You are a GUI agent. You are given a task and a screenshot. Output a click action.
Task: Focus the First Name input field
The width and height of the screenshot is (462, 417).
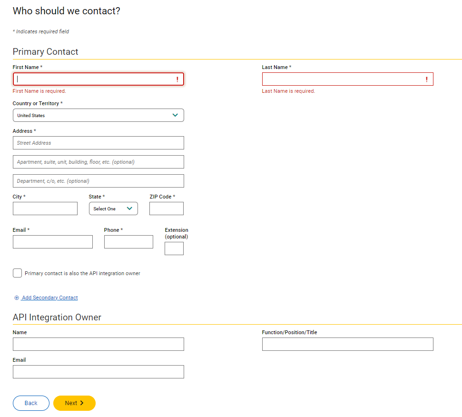click(95, 79)
